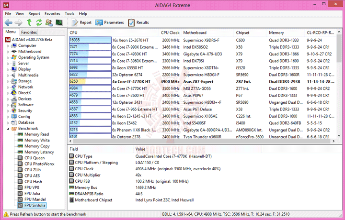
Task: Open the File menu
Action: pyautogui.click(x=8, y=13)
